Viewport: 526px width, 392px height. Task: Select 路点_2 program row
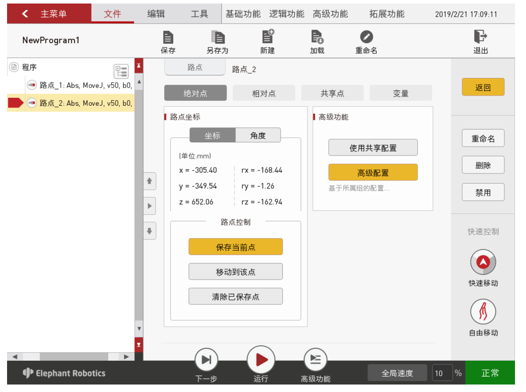[x=71, y=103]
